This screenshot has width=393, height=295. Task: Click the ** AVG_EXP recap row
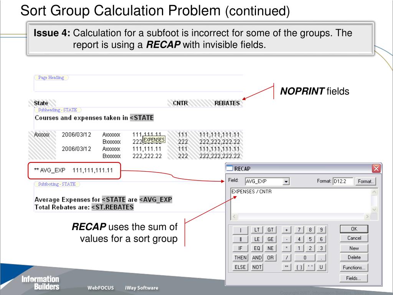(x=73, y=170)
